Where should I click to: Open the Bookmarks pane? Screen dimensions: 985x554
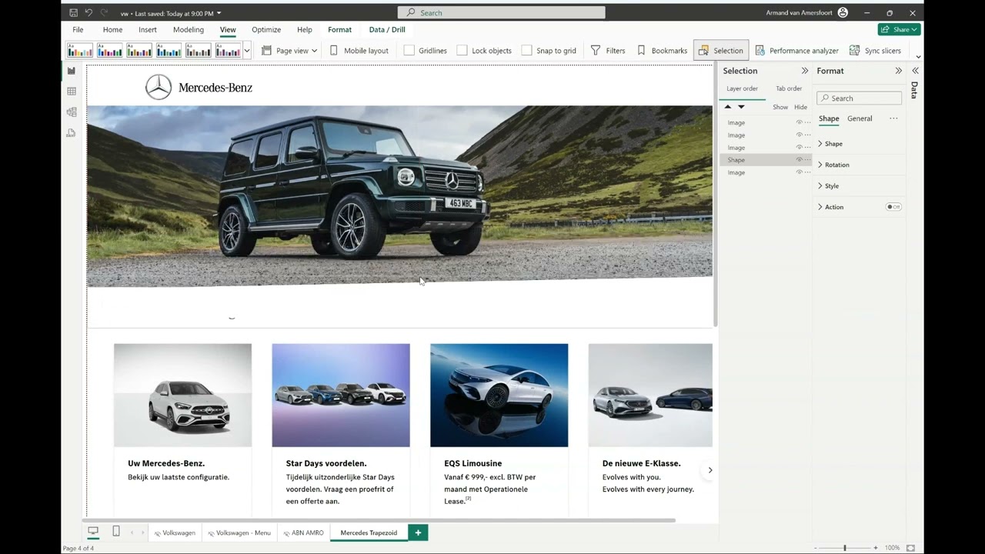pyautogui.click(x=662, y=51)
